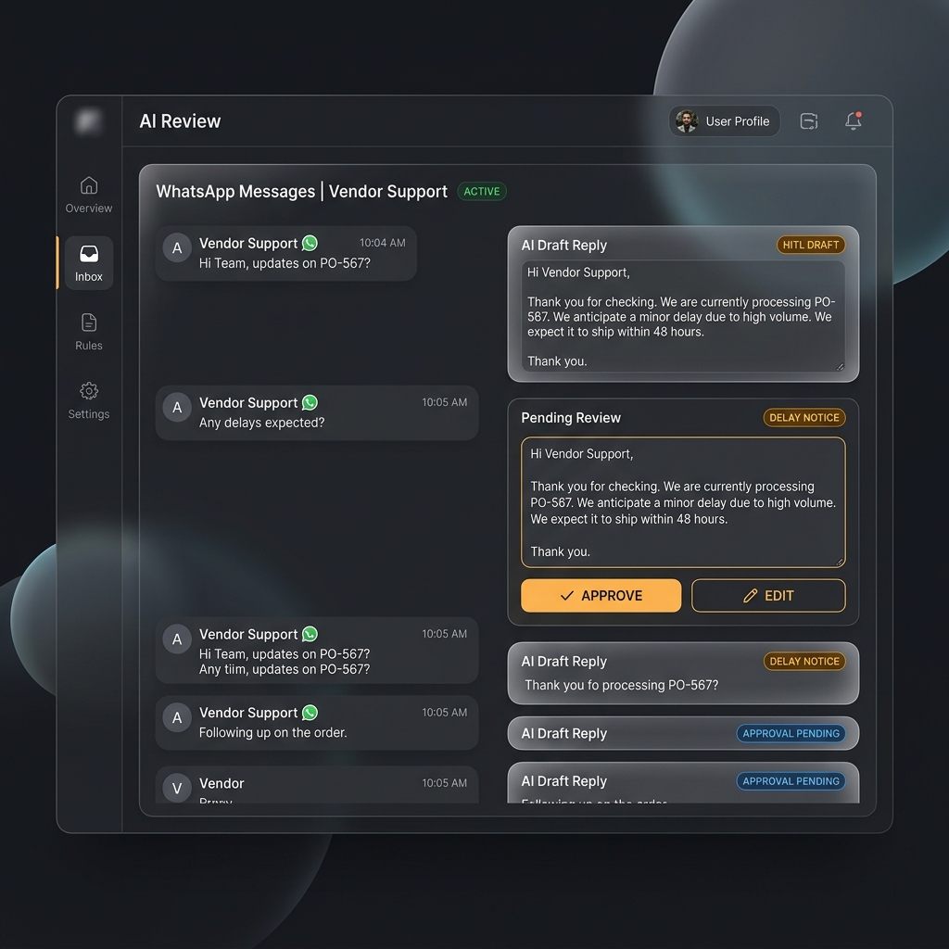Open the Rules page in sidebar
The height and width of the screenshot is (949, 949).
point(88,332)
